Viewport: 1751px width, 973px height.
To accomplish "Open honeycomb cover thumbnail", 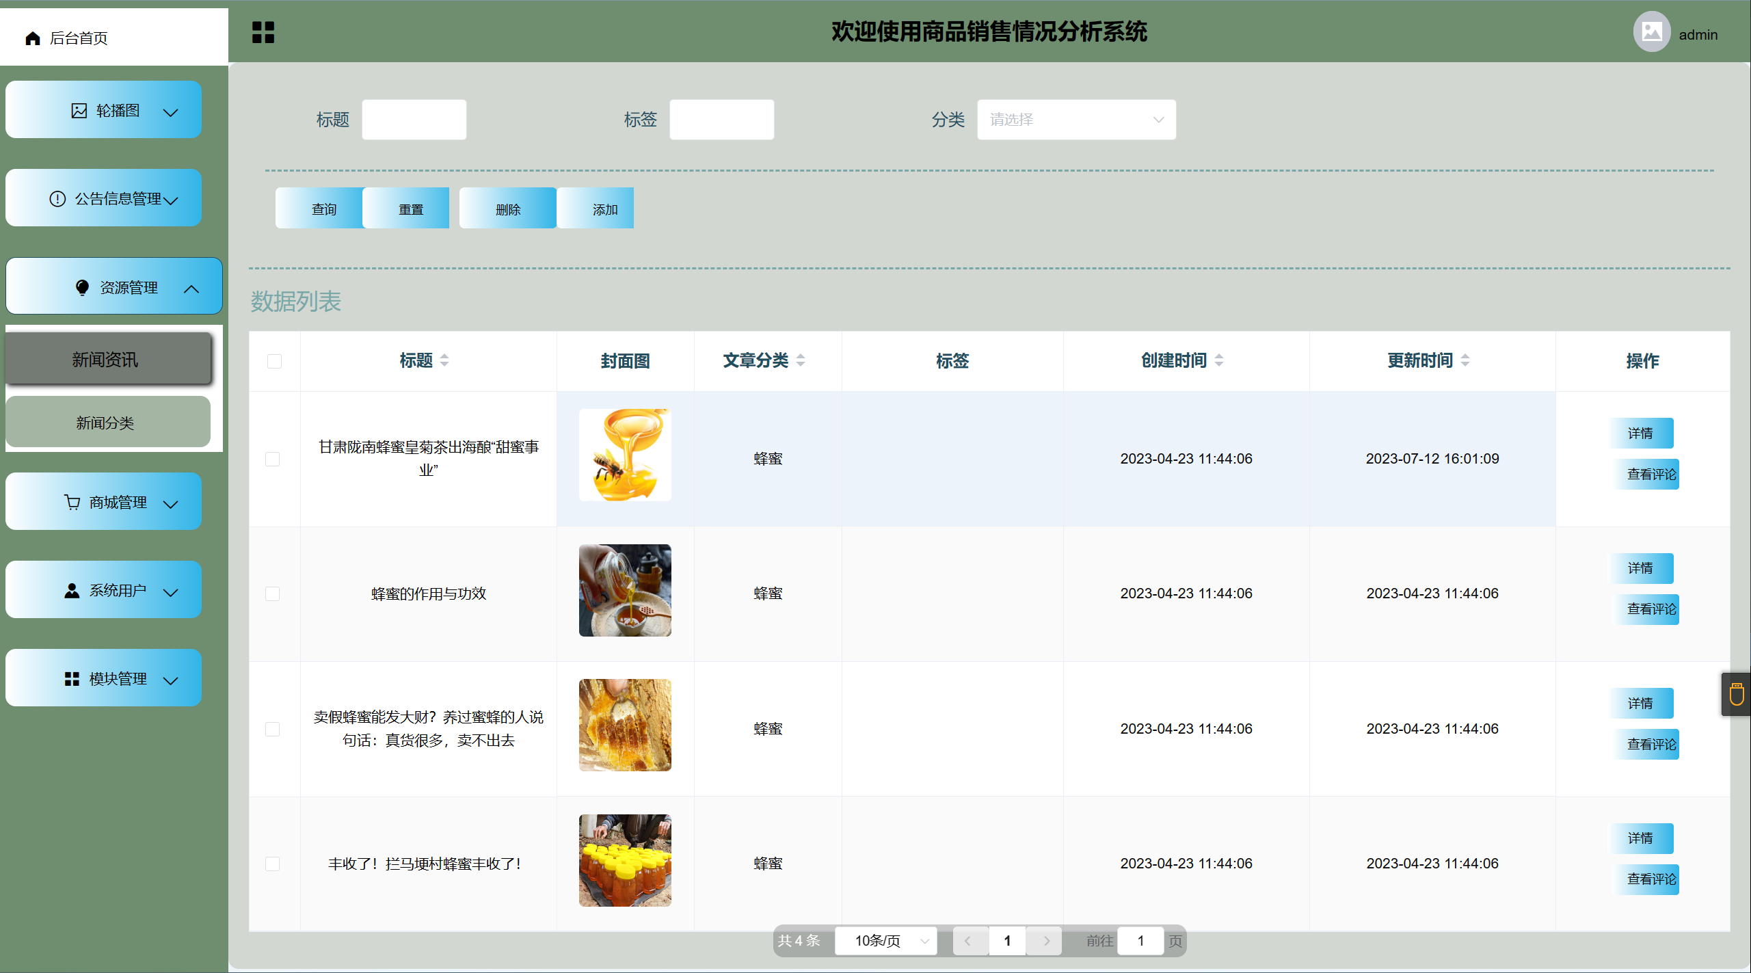I will (625, 725).
